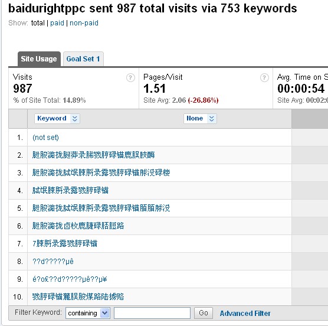Open help icon for Pages/Visit metric
The width and height of the screenshot is (328, 326).
[x=264, y=78]
